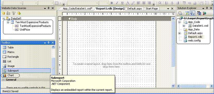Image resolution: width=214 pixels, height=94 pixels.
Task: Switch to Default.aspx tab
Action: (135, 8)
